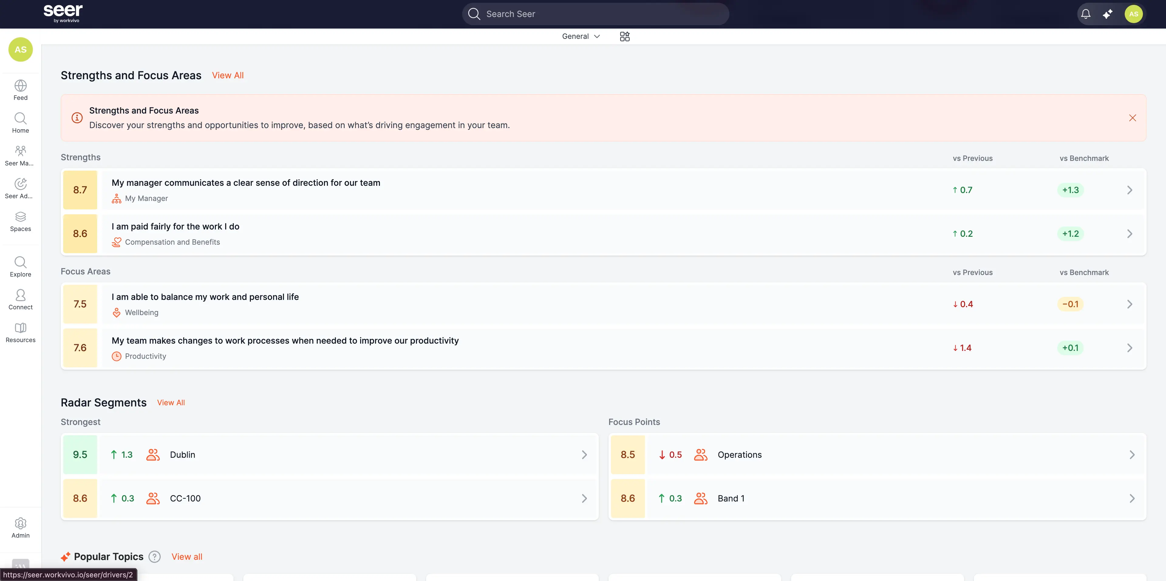1166x581 pixels.
Task: Expand the manager communicates direction row chevron
Action: click(1129, 190)
